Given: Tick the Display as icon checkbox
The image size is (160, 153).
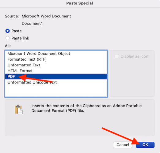Looking at the screenshot, I should tap(117, 56).
